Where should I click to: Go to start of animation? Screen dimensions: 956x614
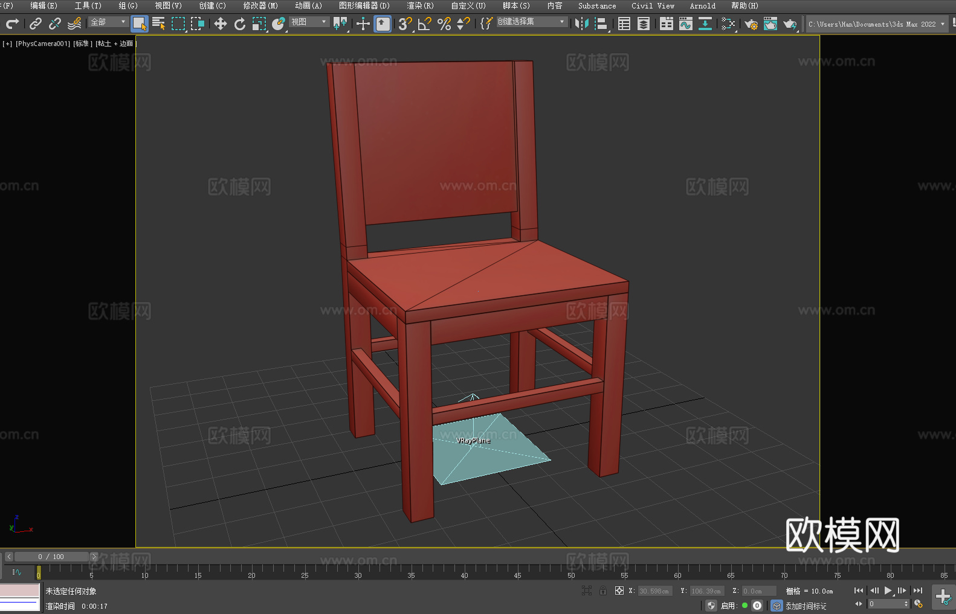point(858,590)
